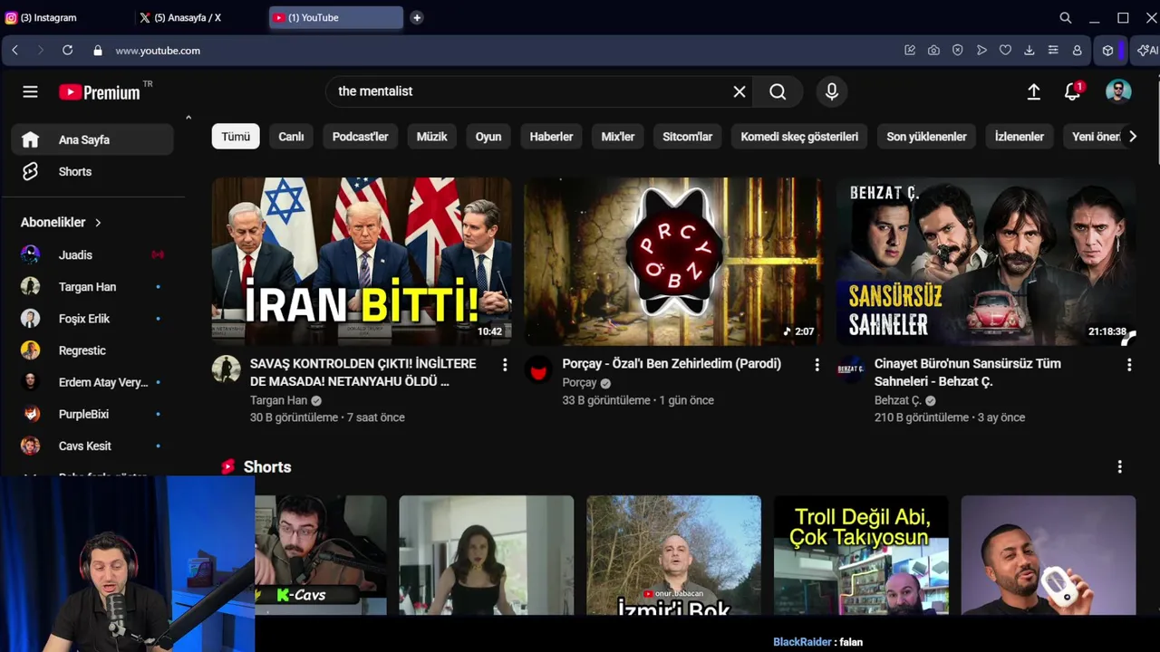
Task: Expand the Abonelikler section arrow
Action: click(98, 223)
